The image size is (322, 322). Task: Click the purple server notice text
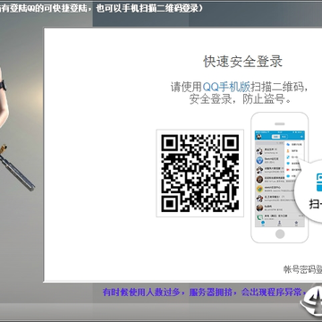(x=204, y=292)
